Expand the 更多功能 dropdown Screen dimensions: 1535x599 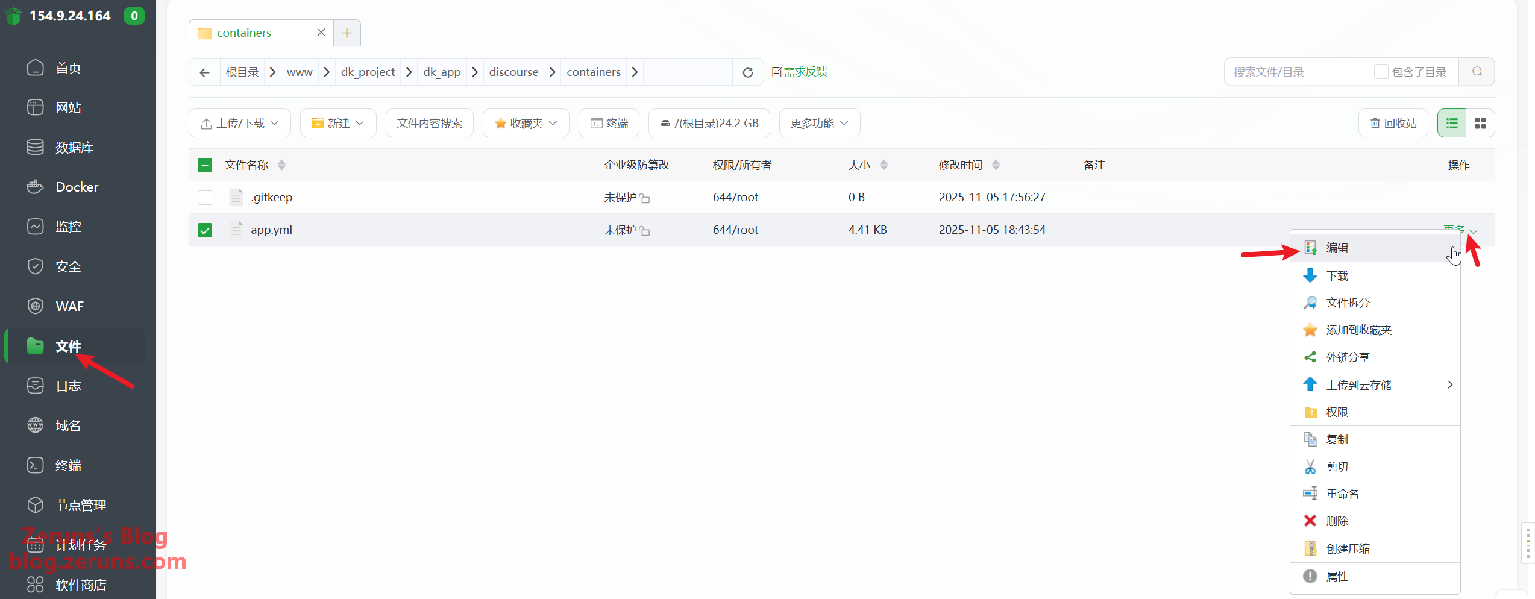[819, 124]
